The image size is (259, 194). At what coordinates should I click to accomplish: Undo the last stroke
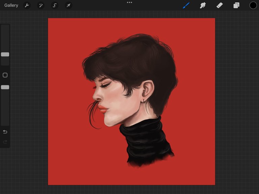pos(5,132)
